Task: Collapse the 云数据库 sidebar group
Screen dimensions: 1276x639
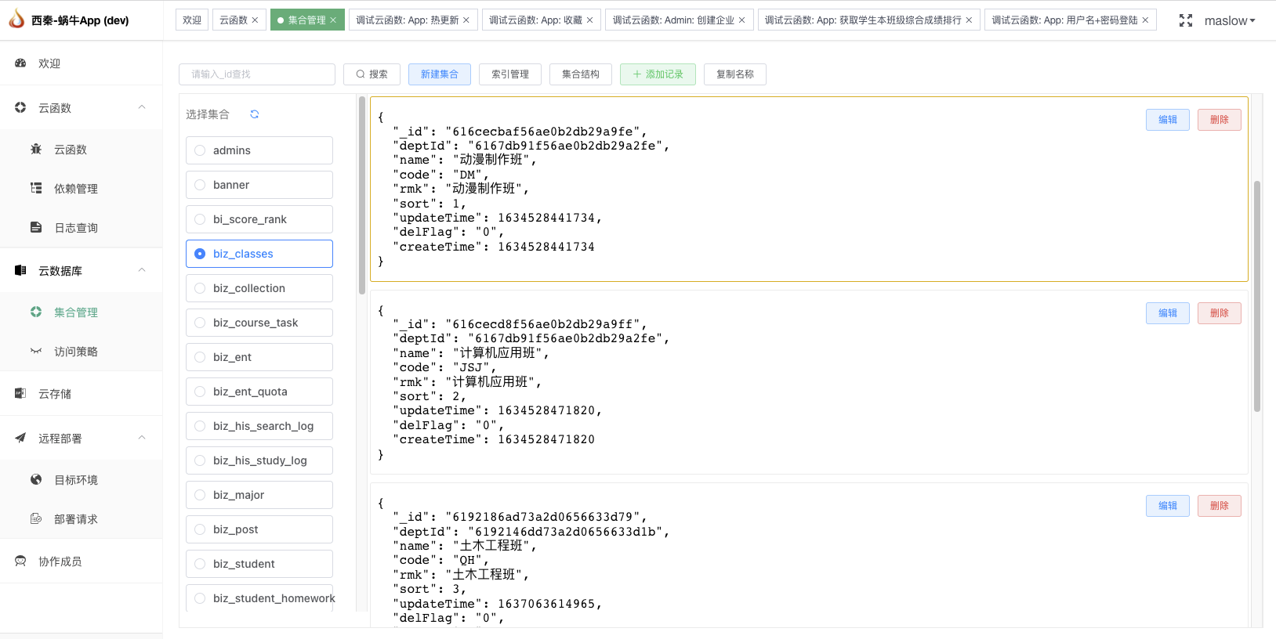Action: [x=142, y=271]
